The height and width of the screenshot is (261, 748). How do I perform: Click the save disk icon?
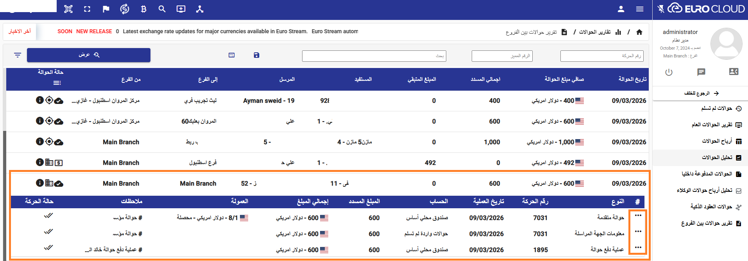coord(256,55)
